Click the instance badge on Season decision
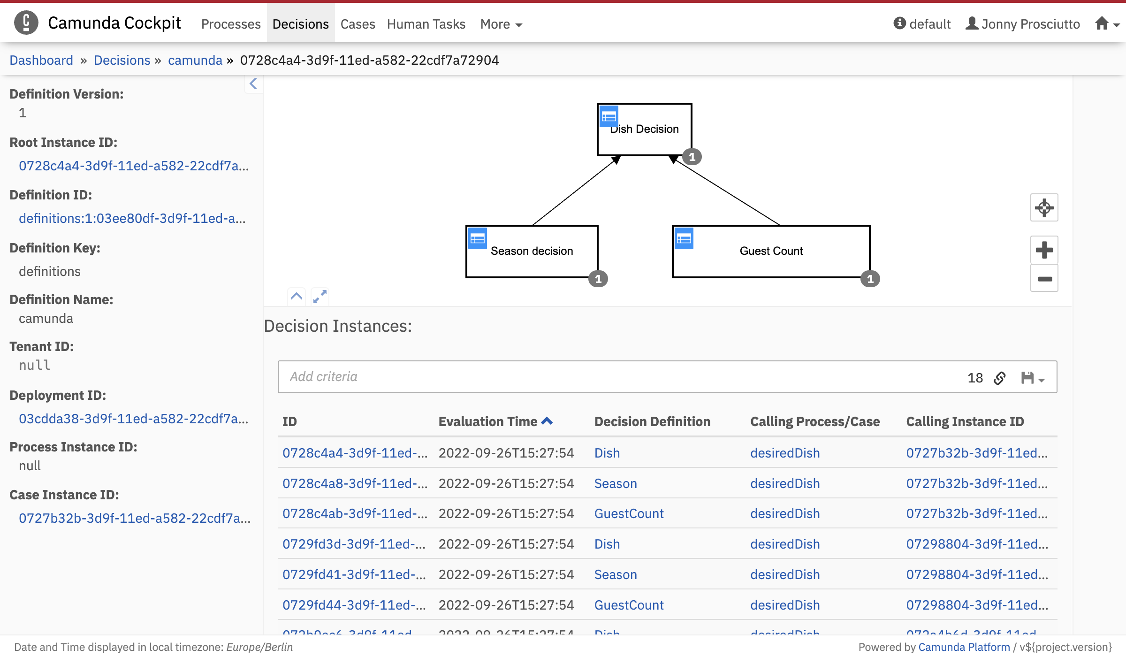Image resolution: width=1126 pixels, height=657 pixels. pos(598,279)
